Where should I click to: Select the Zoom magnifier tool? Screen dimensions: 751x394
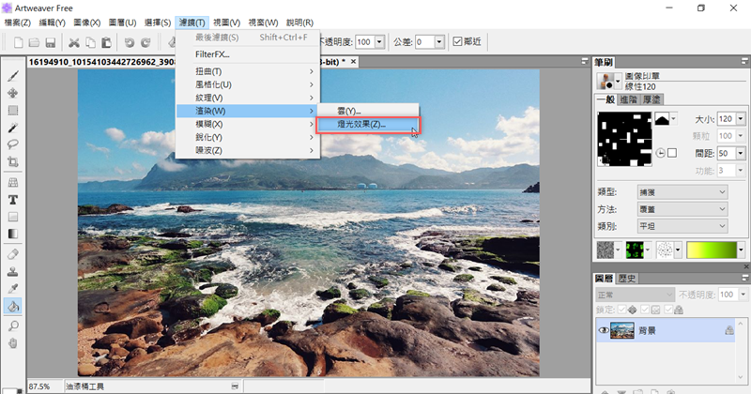coord(13,326)
